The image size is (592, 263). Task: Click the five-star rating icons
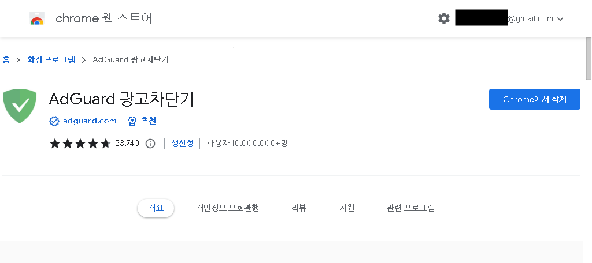point(80,144)
